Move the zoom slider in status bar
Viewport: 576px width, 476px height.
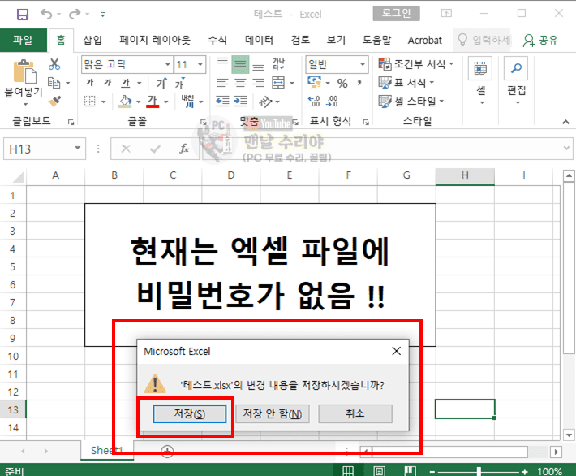point(479,471)
